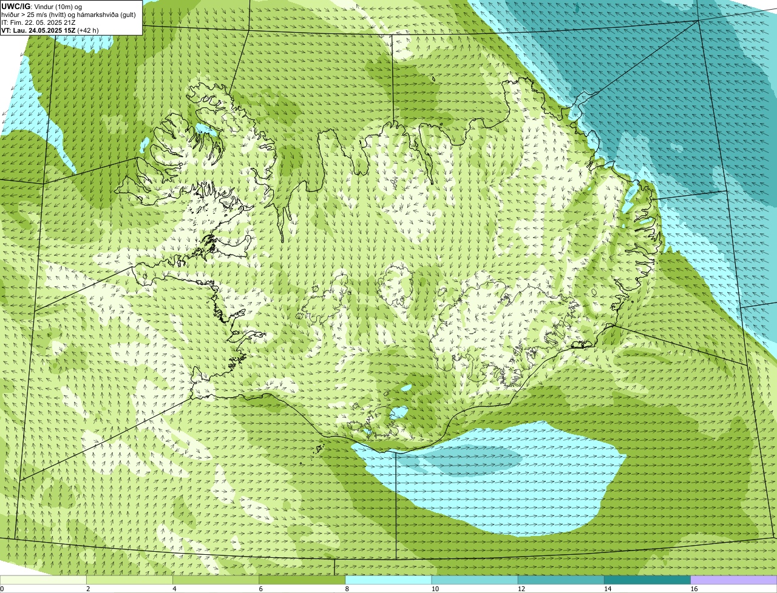Viewport: 777px width, 593px height.
Task: Click the 10–12 m/s teal legend swatch
Action: pyautogui.click(x=475, y=580)
